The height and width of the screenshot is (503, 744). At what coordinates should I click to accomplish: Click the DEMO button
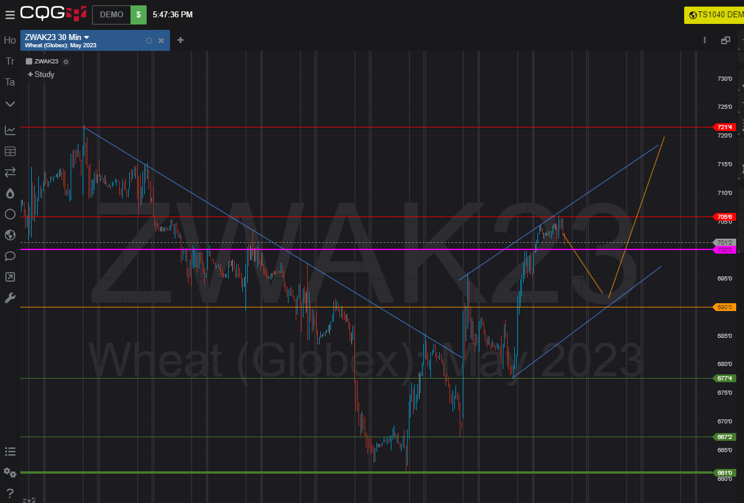pyautogui.click(x=112, y=14)
